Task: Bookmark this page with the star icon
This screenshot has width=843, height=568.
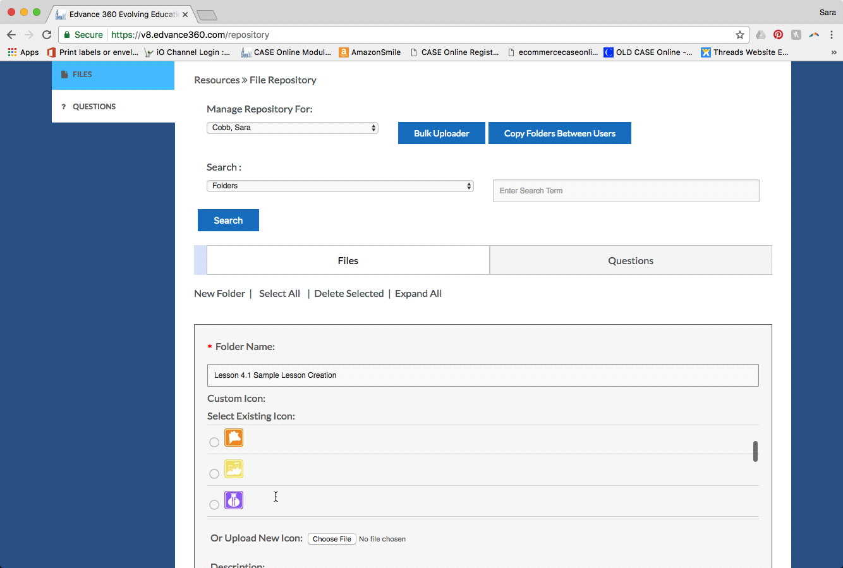Action: 740,35
